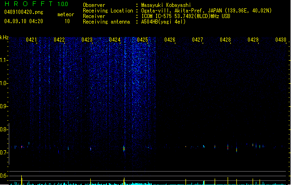Click antenna text A504HB(yagi 4el)
This screenshot has height=185, width=291.
tap(163, 22)
